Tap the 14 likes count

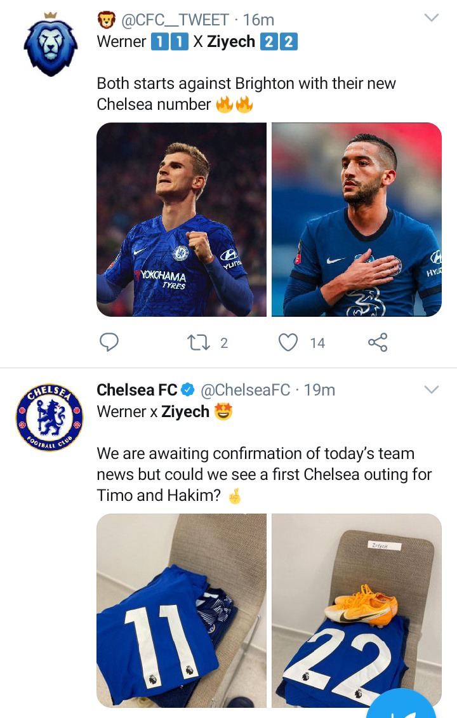point(317,343)
